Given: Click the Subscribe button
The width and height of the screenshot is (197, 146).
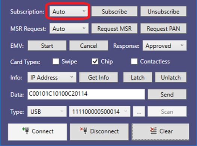Looking at the screenshot, I should [x=114, y=12].
